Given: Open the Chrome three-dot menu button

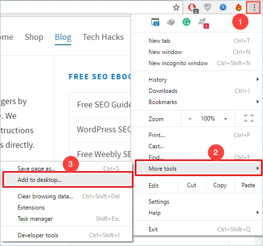Looking at the screenshot, I should (254, 7).
